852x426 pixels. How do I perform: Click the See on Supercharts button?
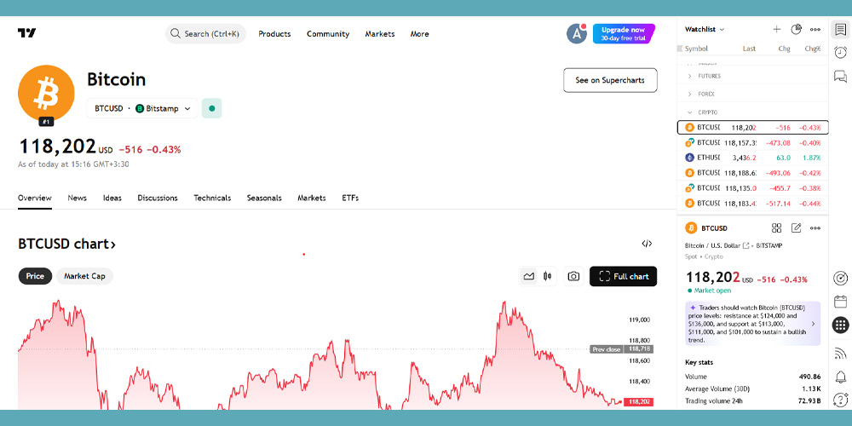pyautogui.click(x=610, y=80)
